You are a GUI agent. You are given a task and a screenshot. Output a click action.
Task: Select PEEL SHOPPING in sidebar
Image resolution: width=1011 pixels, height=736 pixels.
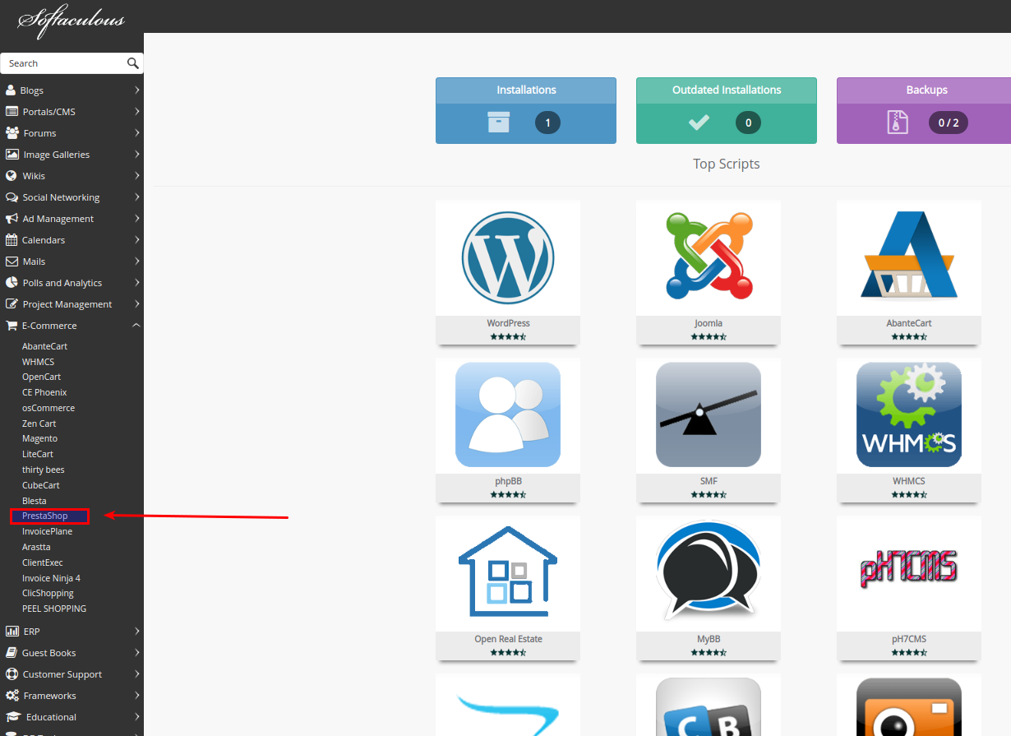click(54, 609)
